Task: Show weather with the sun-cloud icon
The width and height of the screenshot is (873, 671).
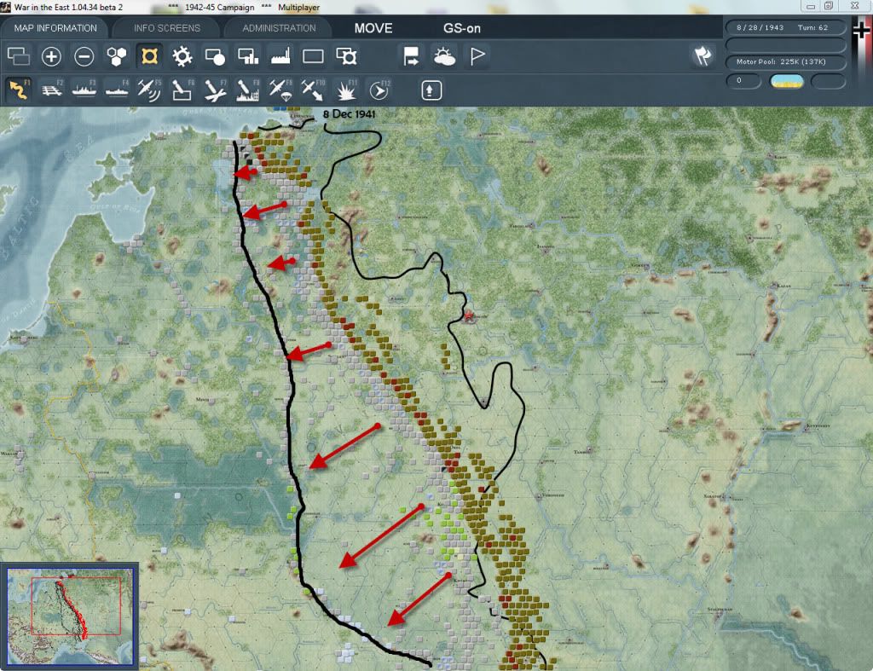Action: 443,56
